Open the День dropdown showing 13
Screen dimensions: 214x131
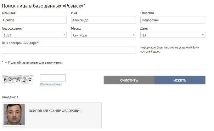pyautogui.click(x=173, y=35)
